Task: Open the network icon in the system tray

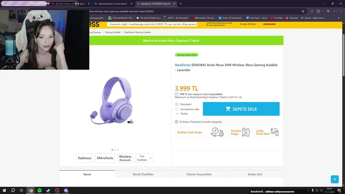Action: (317, 190)
